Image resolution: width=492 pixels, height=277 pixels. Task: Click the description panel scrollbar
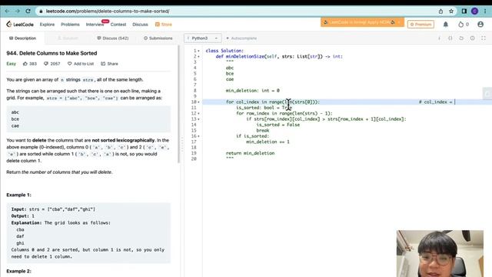[179, 104]
